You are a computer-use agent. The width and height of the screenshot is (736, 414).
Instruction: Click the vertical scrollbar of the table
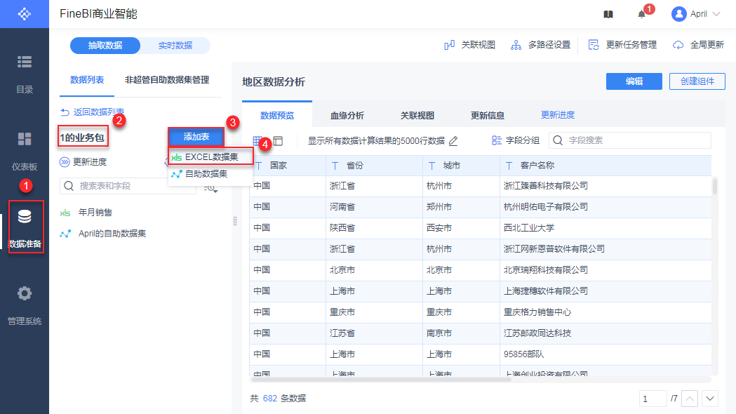[x=715, y=186]
